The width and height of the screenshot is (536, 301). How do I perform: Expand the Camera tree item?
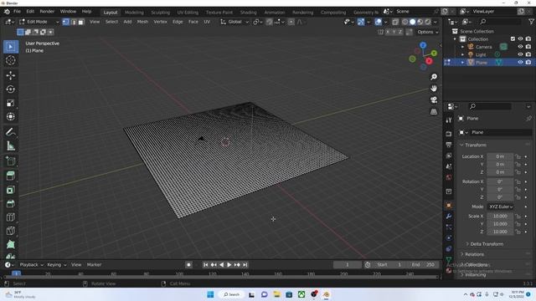click(462, 47)
